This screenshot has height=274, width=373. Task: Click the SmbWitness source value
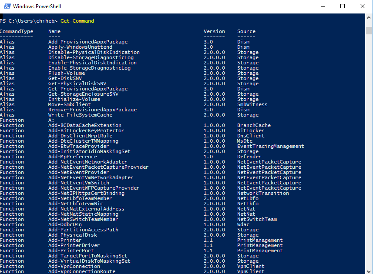pos(252,104)
